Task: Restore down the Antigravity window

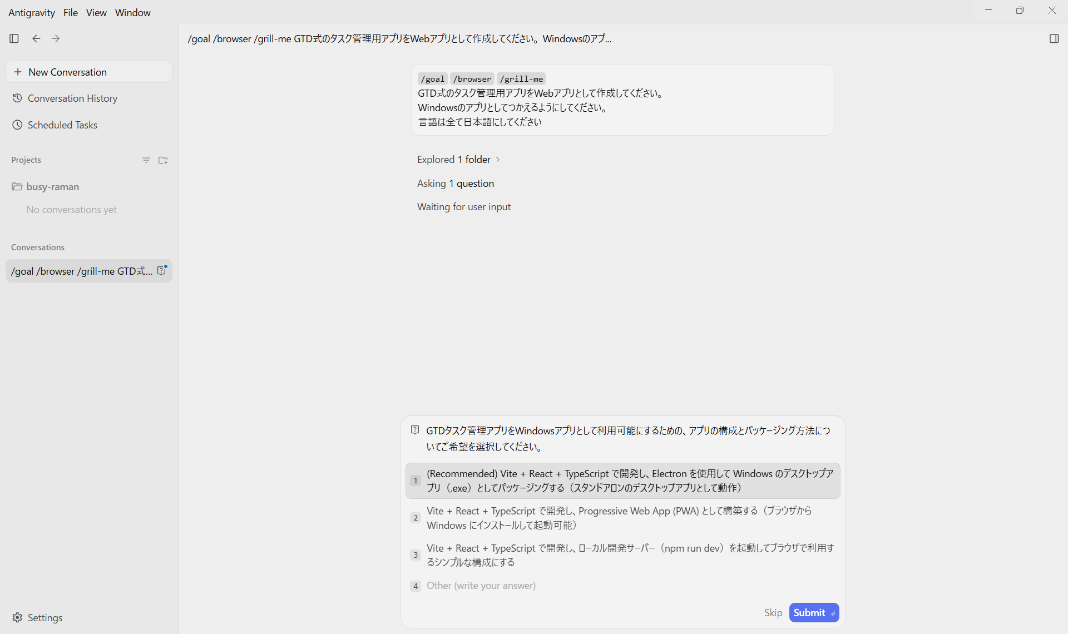Action: click(x=1020, y=10)
